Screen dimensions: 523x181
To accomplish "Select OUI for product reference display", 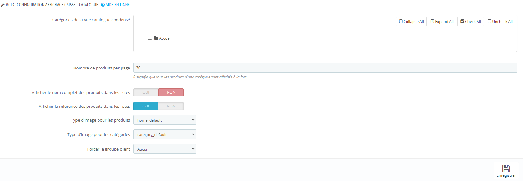I will coord(146,106).
